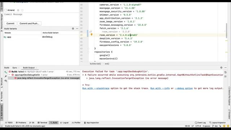Click the Commit button
This screenshot has height=130, width=231.
10,23
